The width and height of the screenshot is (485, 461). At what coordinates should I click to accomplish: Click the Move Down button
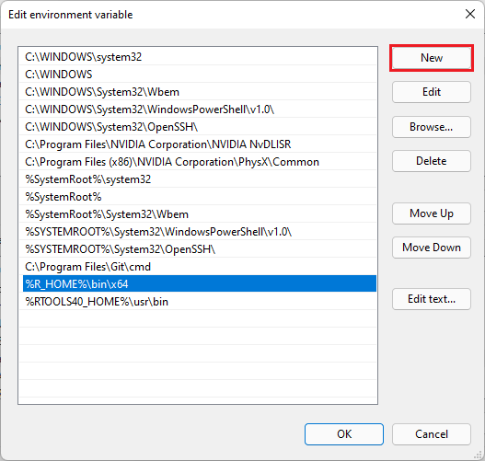tap(432, 248)
